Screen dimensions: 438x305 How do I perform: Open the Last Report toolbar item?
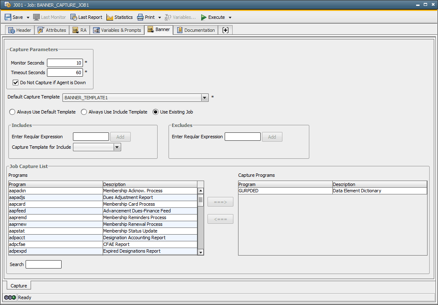pos(86,17)
